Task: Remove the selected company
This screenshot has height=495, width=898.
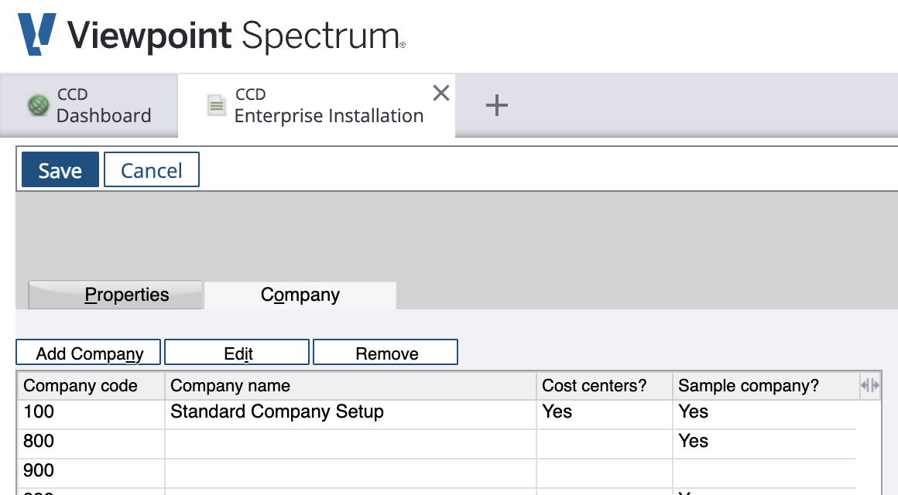Action: (386, 353)
